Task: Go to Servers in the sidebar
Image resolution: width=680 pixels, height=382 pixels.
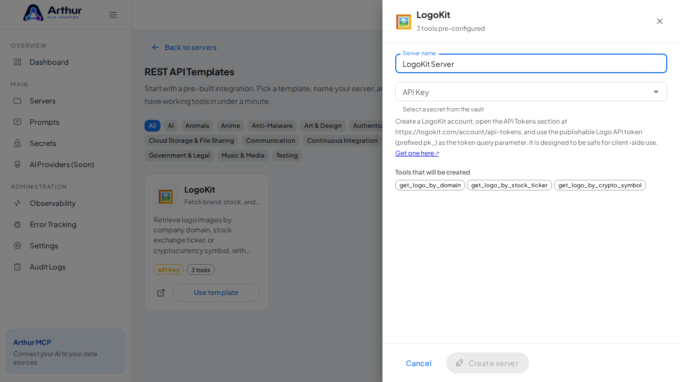Action: (x=66, y=101)
